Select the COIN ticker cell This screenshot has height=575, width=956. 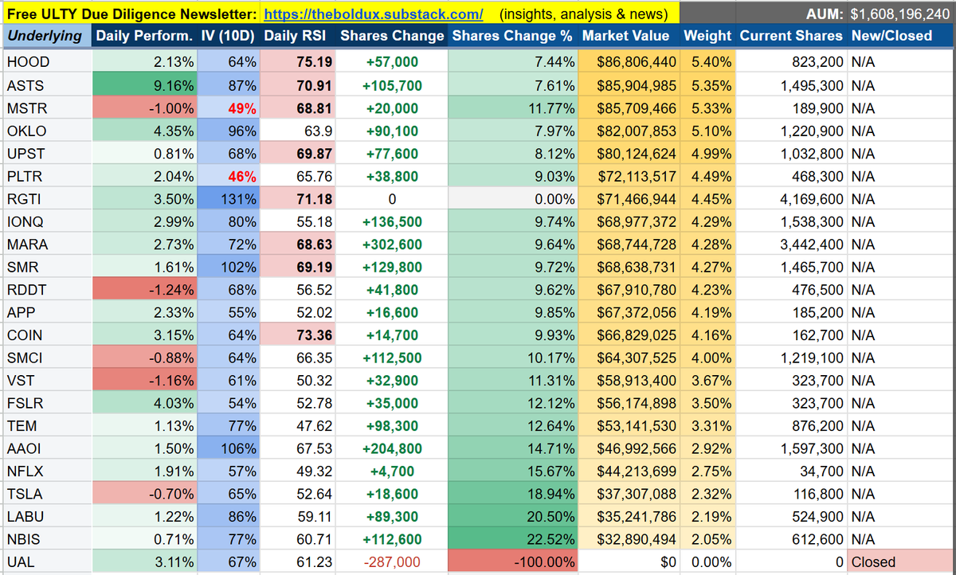pos(45,334)
